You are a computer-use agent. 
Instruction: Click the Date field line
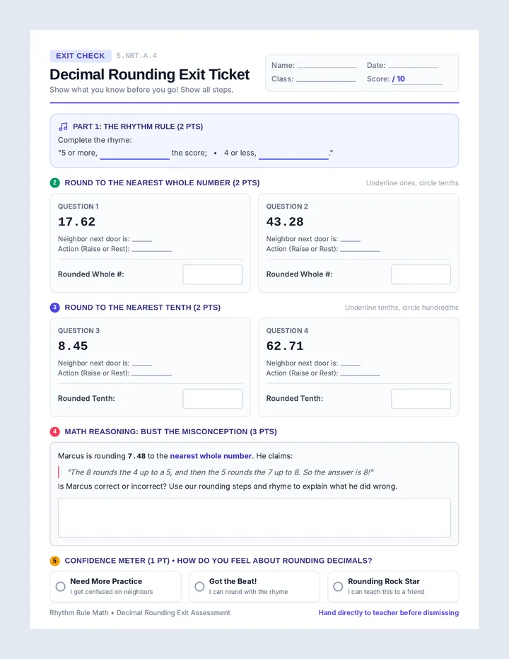click(413, 66)
